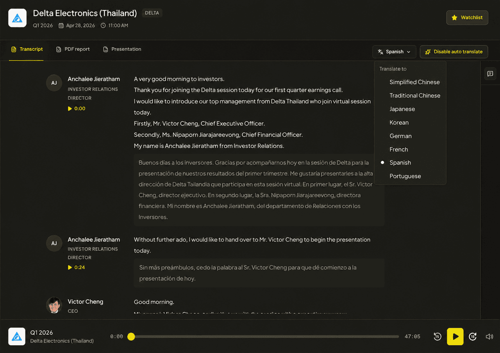Open the comments panel icon on the right

click(x=490, y=73)
